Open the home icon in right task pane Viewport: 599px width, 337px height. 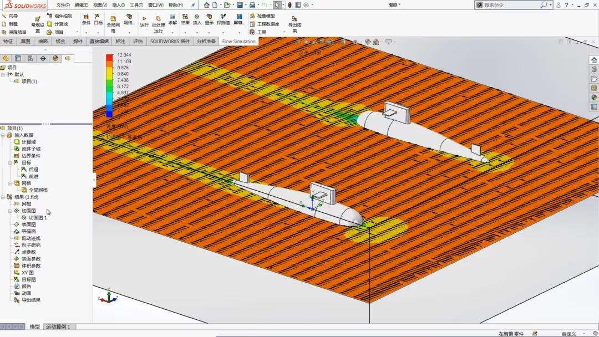click(x=594, y=60)
